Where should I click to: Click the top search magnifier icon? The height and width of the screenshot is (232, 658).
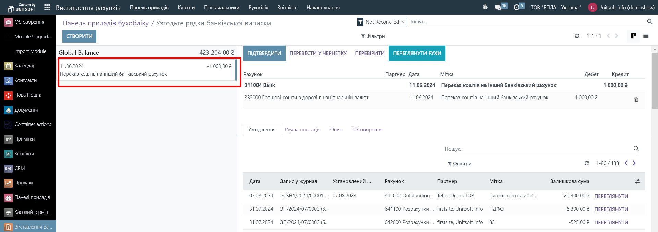point(649,22)
